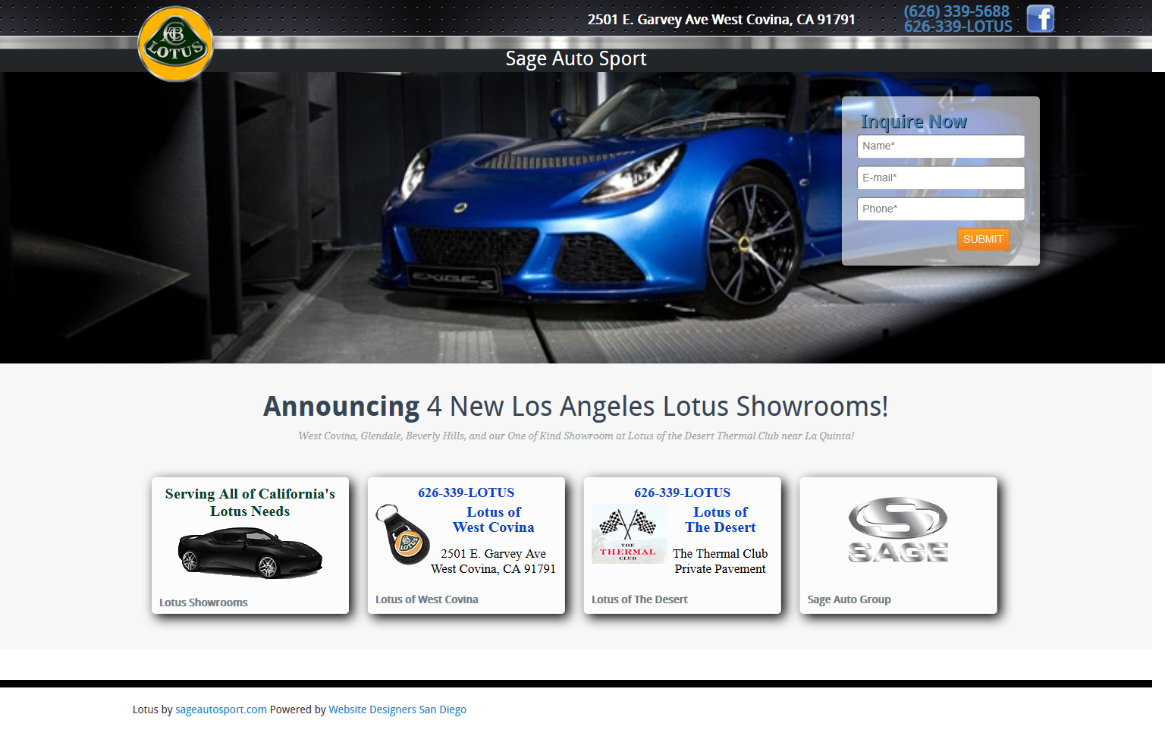1165x733 pixels.
Task: Open Website Designers San Diego link
Action: click(397, 709)
